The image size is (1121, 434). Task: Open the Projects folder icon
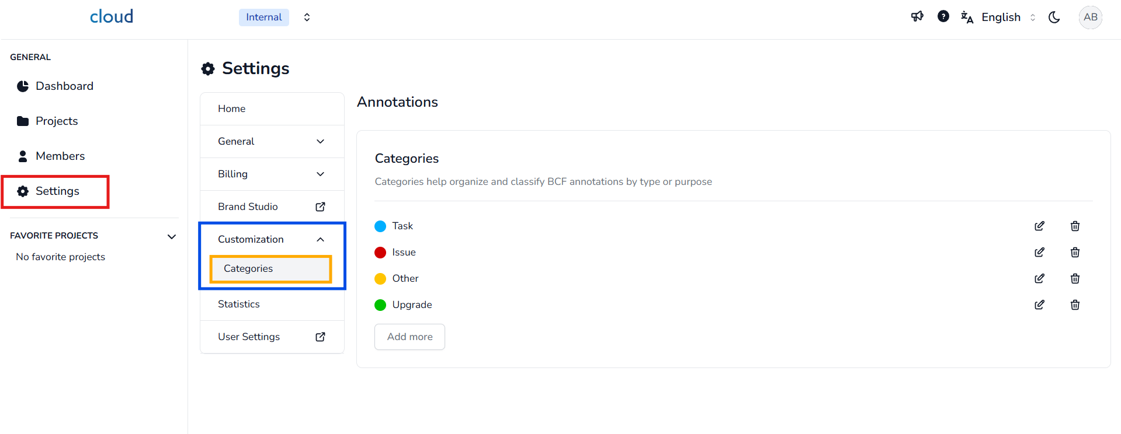(23, 121)
